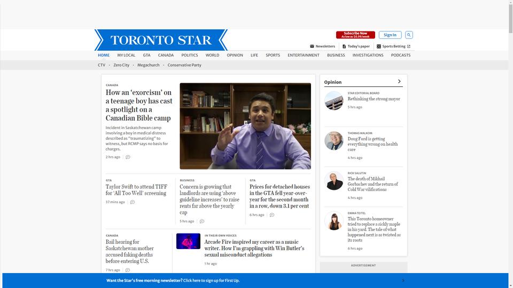513x288 pixels.
Task: Read landlords 'above guideline increases' article
Action: pyautogui.click(x=209, y=199)
